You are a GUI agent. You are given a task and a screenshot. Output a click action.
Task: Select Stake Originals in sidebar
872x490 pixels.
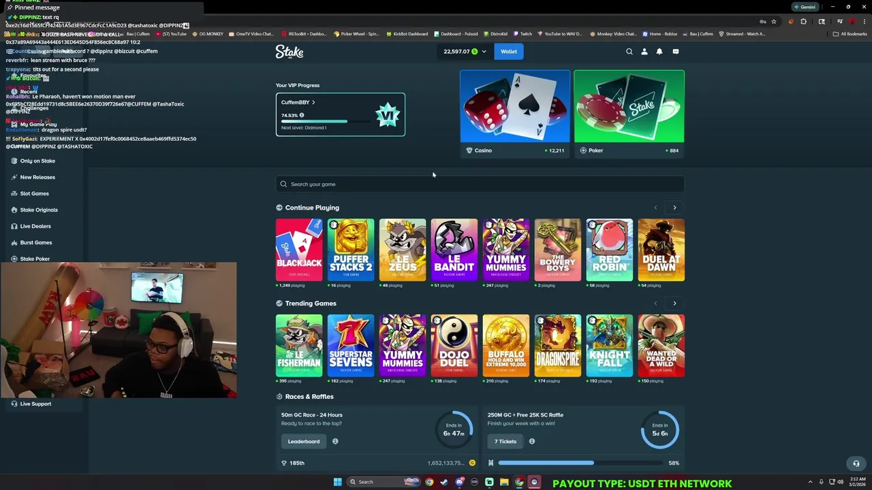pos(39,210)
